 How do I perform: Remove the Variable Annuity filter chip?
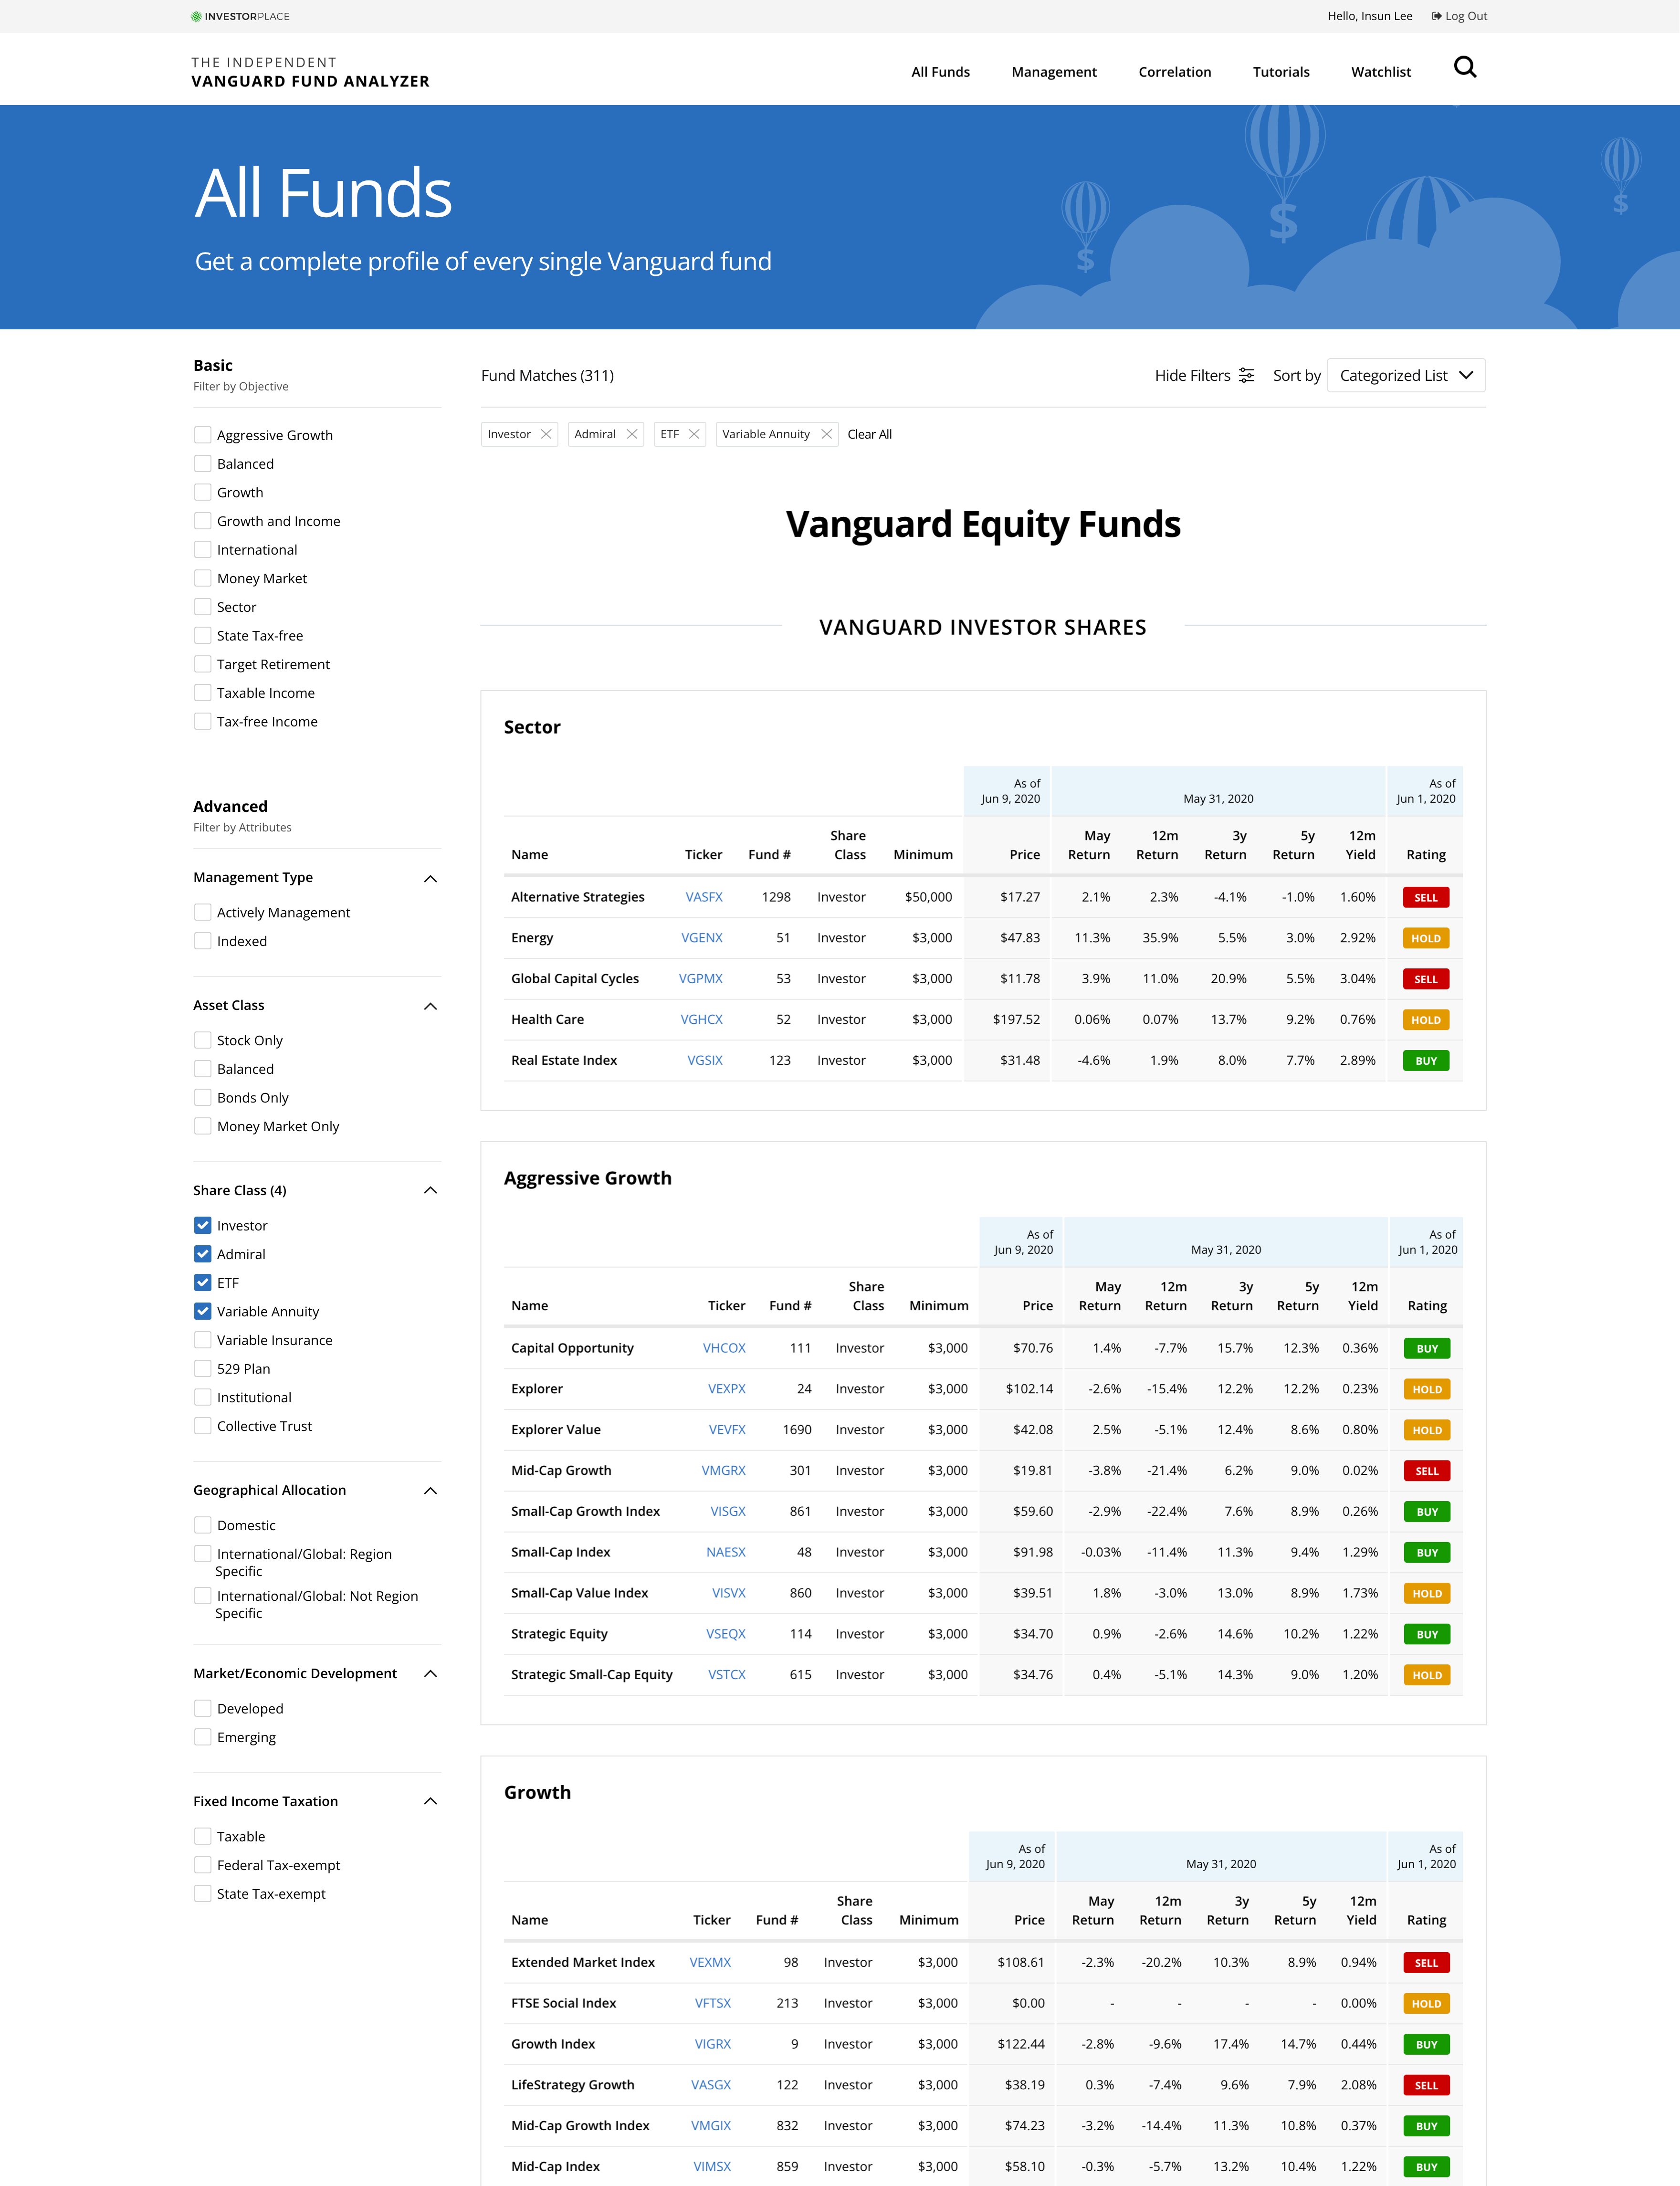pos(826,434)
